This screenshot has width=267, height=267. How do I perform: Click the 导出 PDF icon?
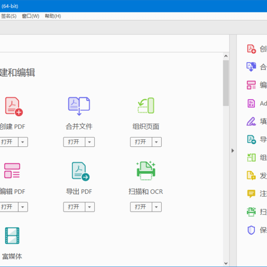click(80, 171)
